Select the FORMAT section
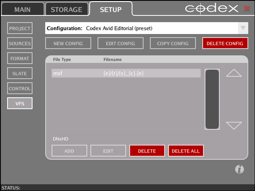 tap(20, 58)
